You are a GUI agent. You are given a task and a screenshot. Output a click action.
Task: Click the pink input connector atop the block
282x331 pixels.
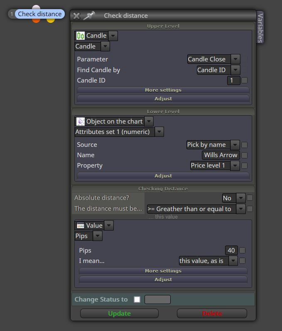37,7
